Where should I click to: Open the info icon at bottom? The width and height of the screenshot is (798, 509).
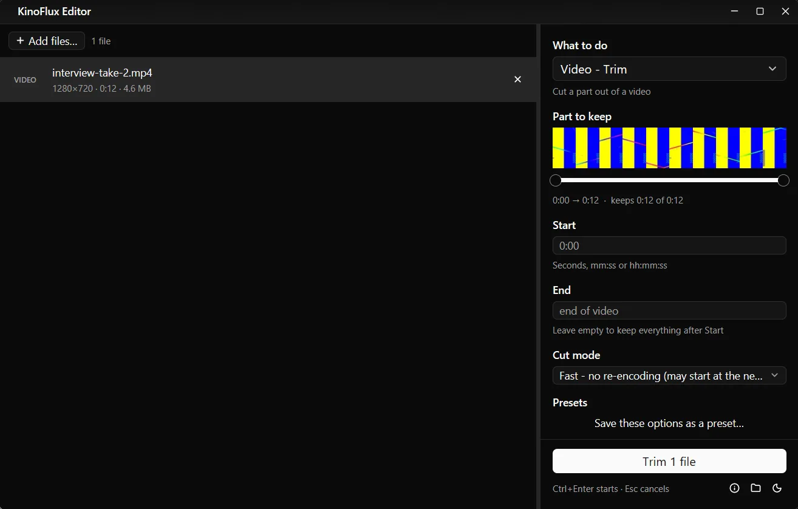734,488
